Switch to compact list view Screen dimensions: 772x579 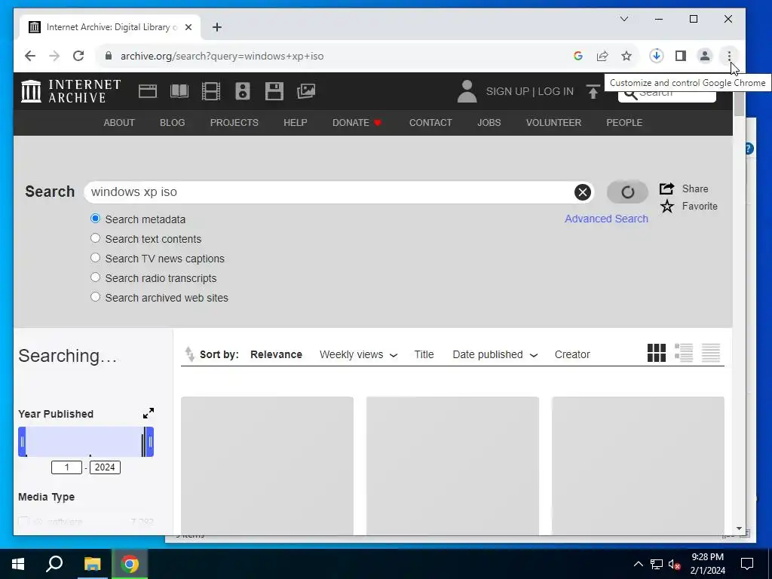(710, 353)
